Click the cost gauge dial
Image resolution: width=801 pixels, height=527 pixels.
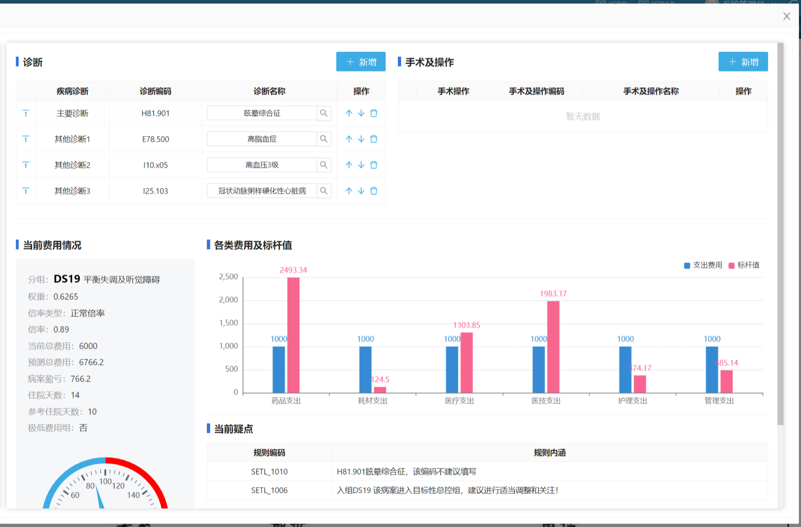click(x=105, y=483)
